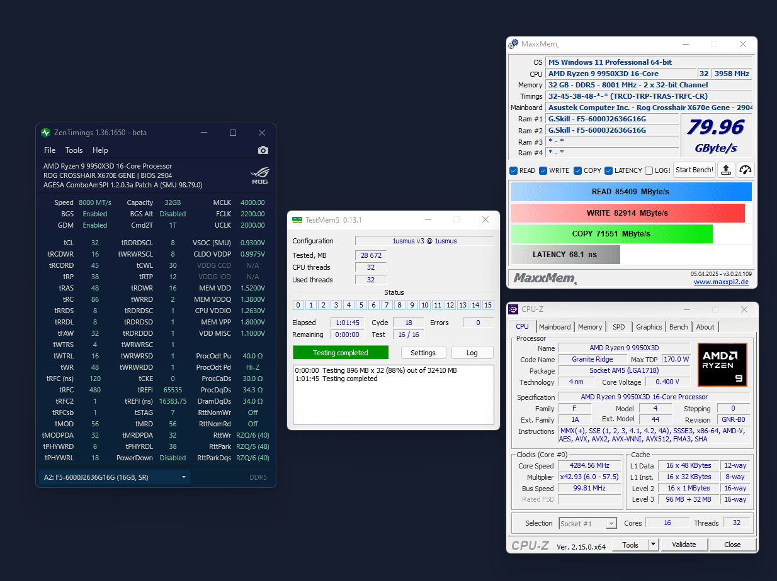Click the Level 3 cache 96 MB + 32 MB value
Screen dimensions: 777x581
pos(688,499)
